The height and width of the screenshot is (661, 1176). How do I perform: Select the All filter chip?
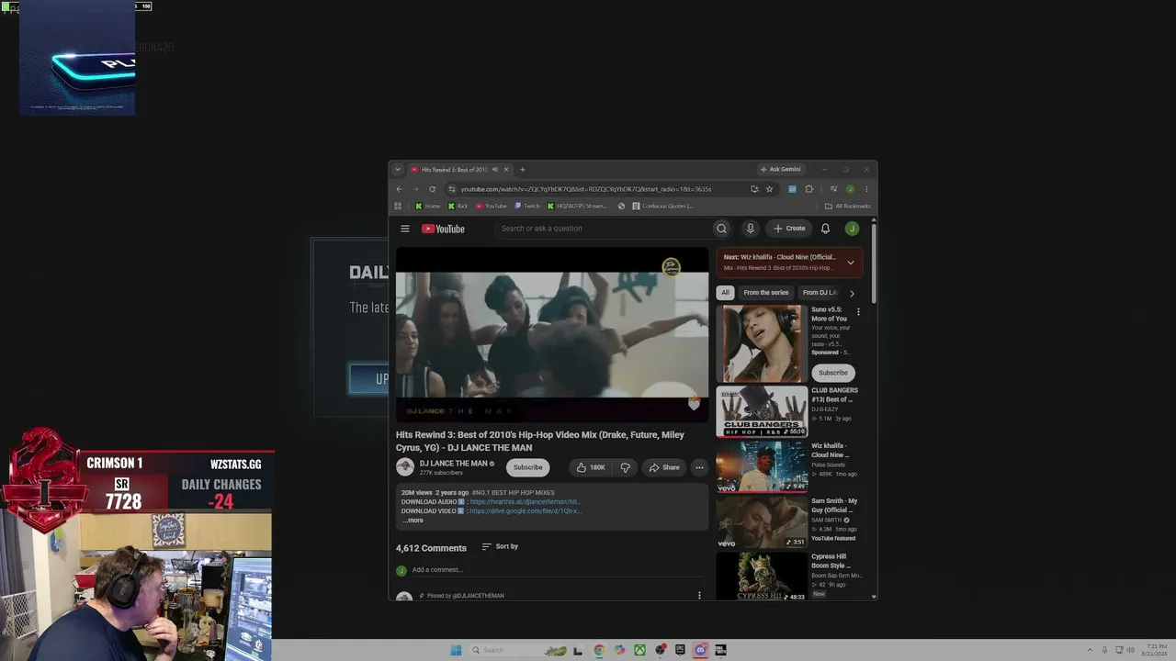[x=725, y=293]
